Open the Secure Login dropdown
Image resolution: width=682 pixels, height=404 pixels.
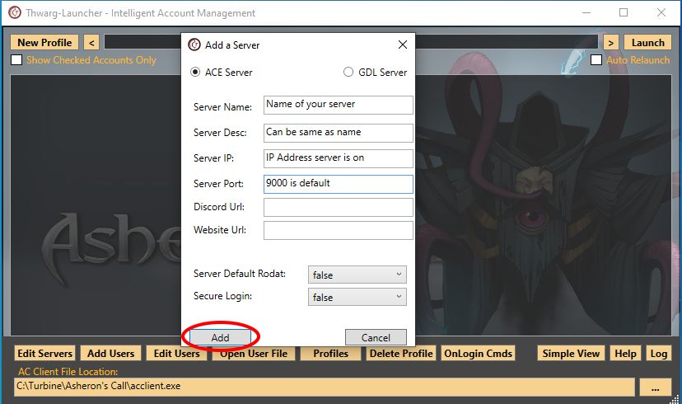[357, 297]
